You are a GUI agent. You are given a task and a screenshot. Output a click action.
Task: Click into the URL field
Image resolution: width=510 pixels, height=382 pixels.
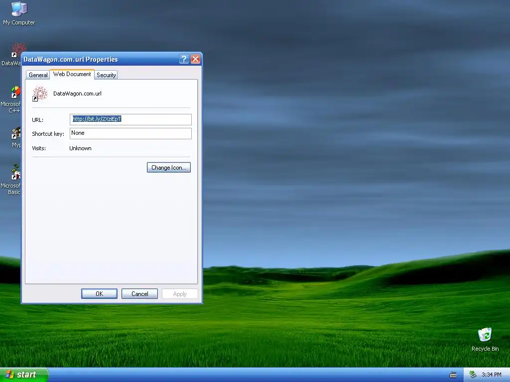[x=130, y=119]
